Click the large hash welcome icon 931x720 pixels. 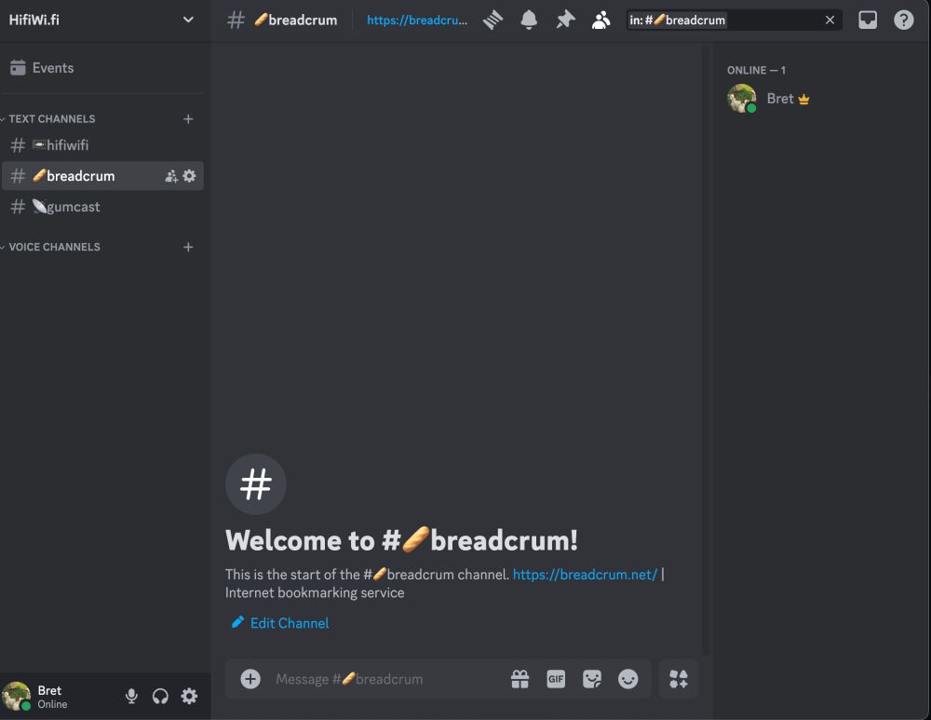click(x=255, y=484)
